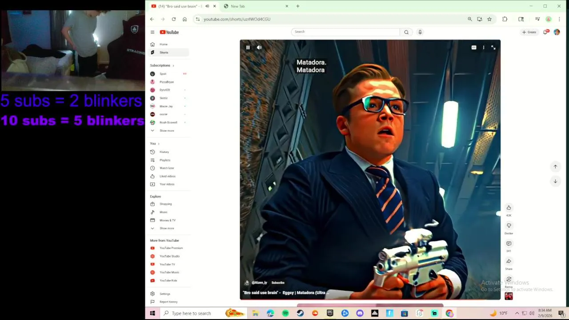Open Spotify from the taskbar
This screenshot has width=569, height=320.
pos(285,313)
